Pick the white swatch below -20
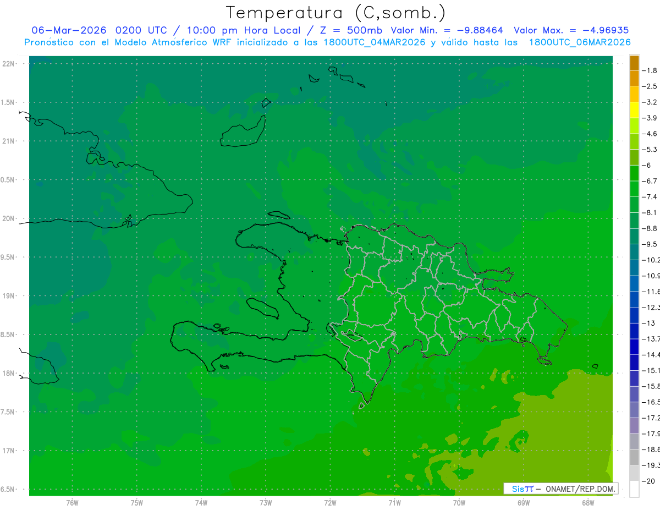 pyautogui.click(x=634, y=489)
